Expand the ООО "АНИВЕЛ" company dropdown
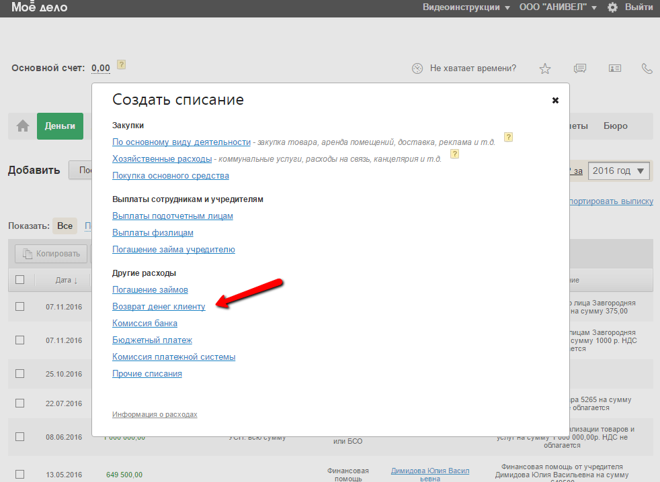The image size is (660, 482). click(x=558, y=7)
